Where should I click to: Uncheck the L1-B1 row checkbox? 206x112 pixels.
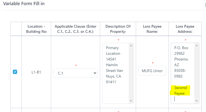click(x=15, y=72)
